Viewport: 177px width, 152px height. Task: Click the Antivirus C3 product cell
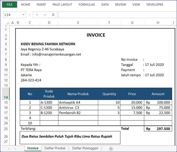pos(78,108)
